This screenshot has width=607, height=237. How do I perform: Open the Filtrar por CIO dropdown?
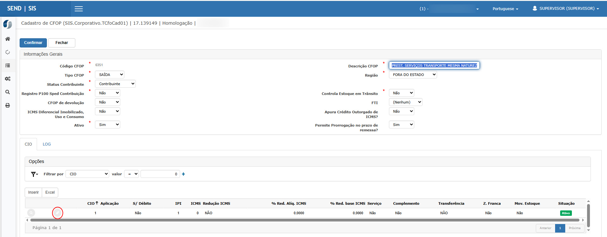87,174
